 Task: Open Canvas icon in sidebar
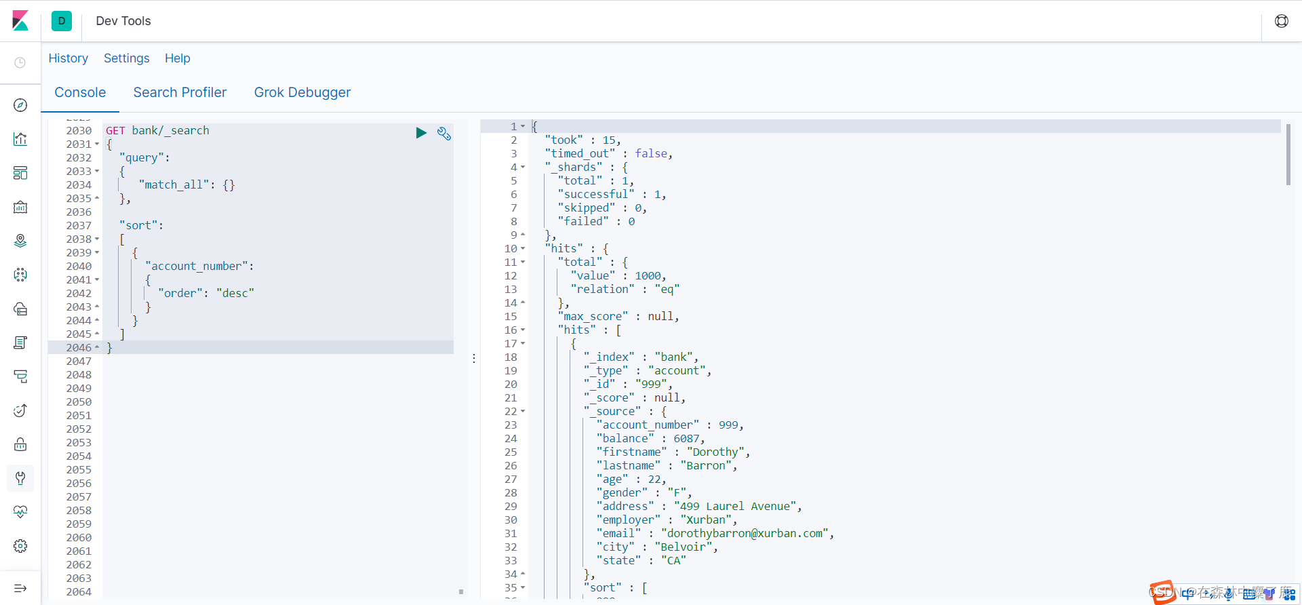20,207
